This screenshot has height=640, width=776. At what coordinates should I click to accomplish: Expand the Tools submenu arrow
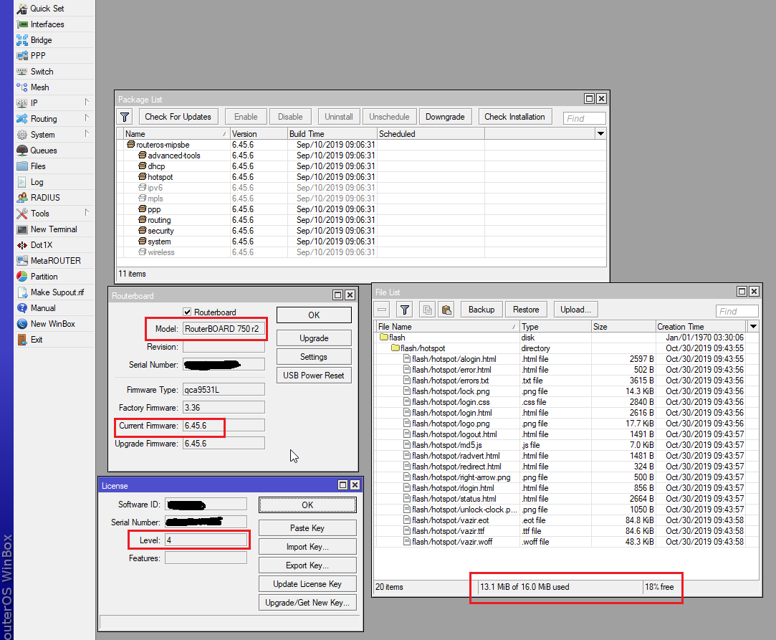[87, 212]
